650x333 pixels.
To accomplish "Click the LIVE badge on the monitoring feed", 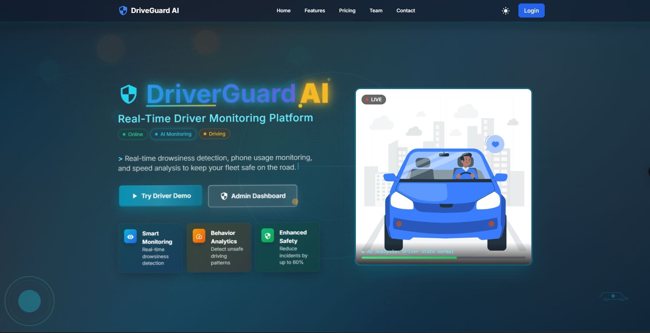I will [x=373, y=99].
